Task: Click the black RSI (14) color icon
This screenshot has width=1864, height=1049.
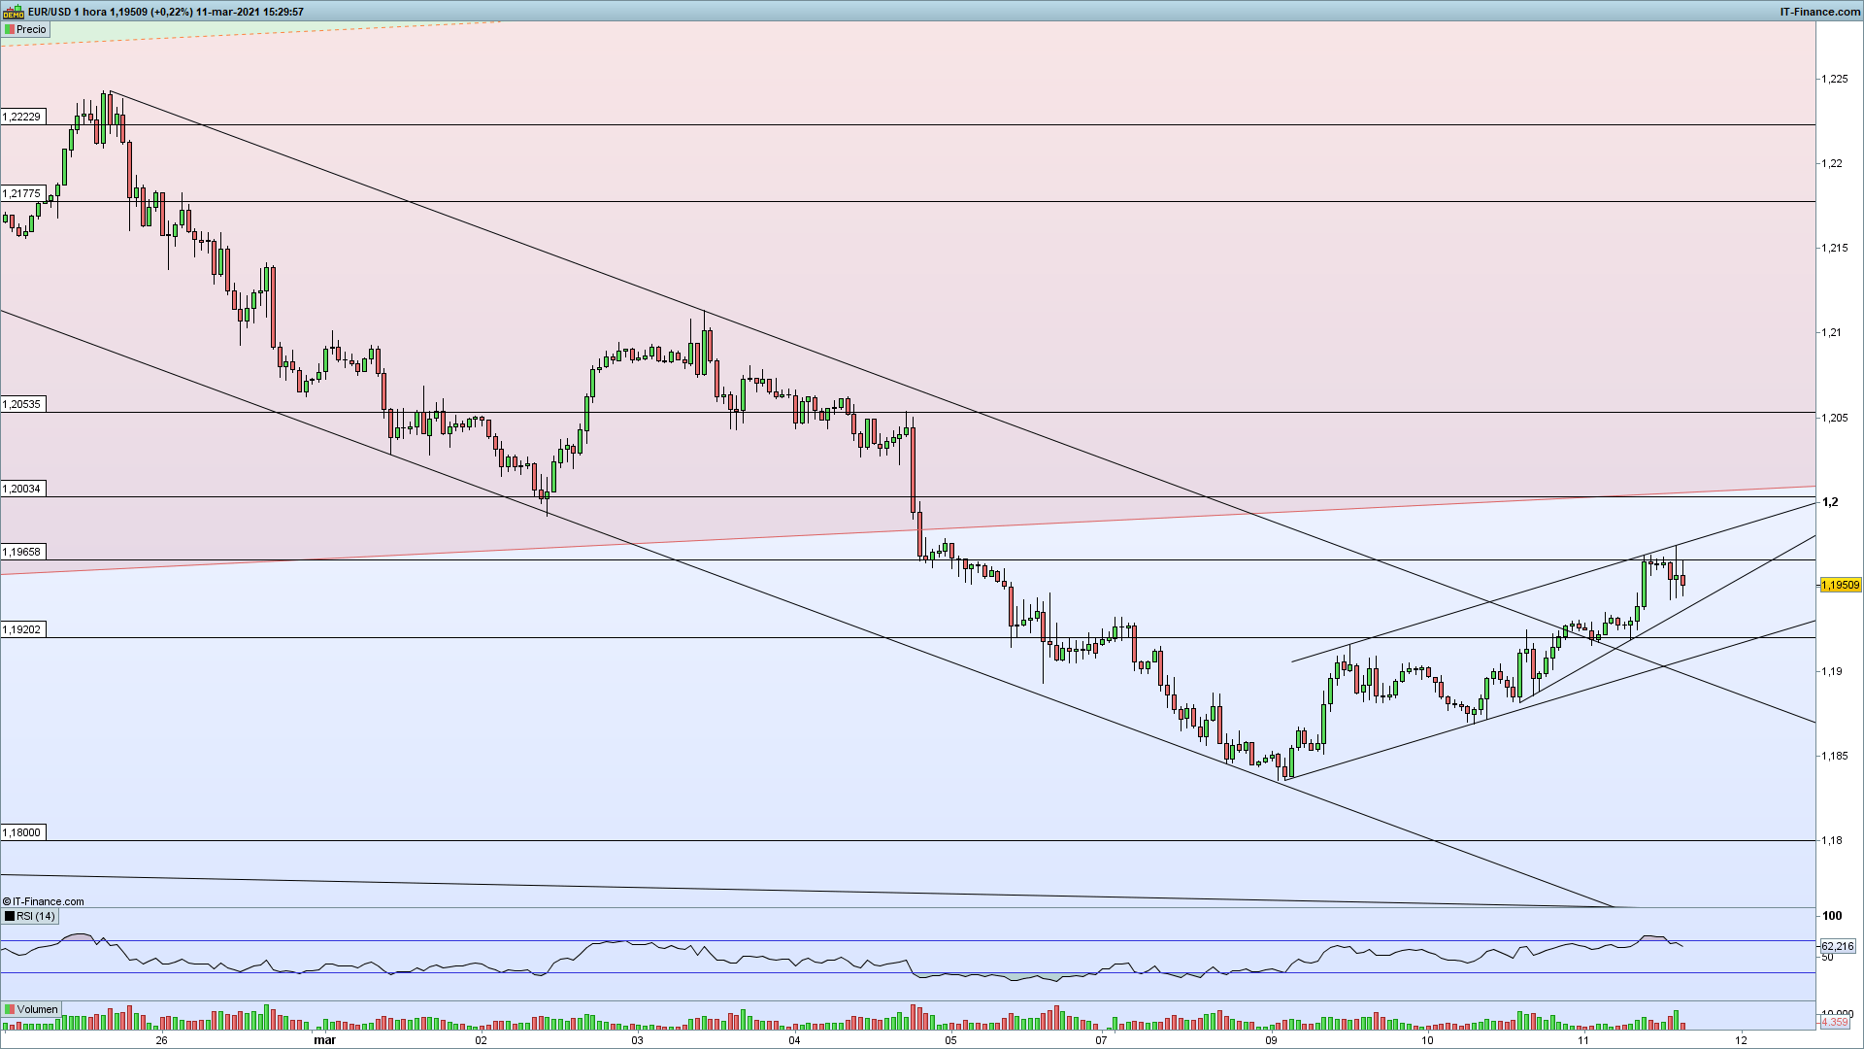Action: coord(10,916)
